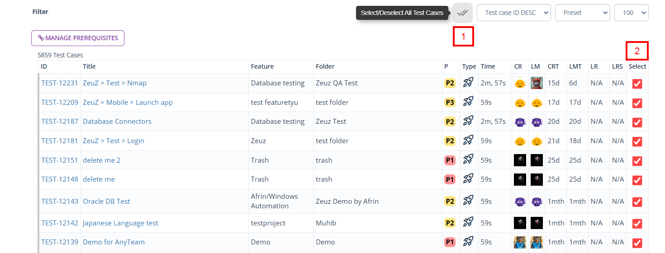Click the Filter label
Image resolution: width=665 pixels, height=253 pixels.
pos(40,12)
